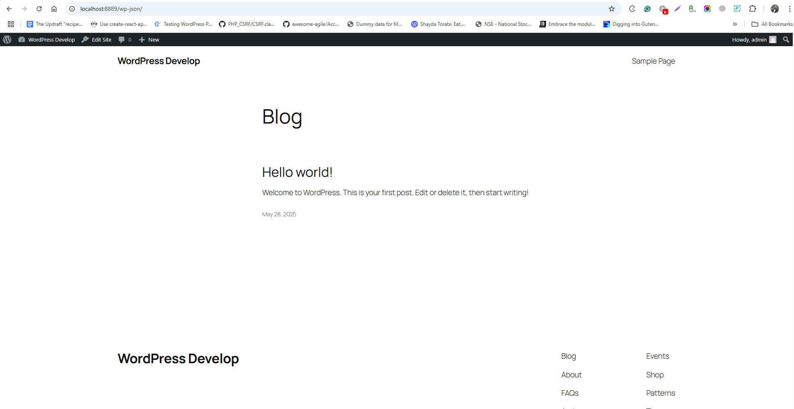Viewport: 794px width, 409px height.
Task: Open 'The Updraft recipe' bookmark
Action: (x=55, y=24)
